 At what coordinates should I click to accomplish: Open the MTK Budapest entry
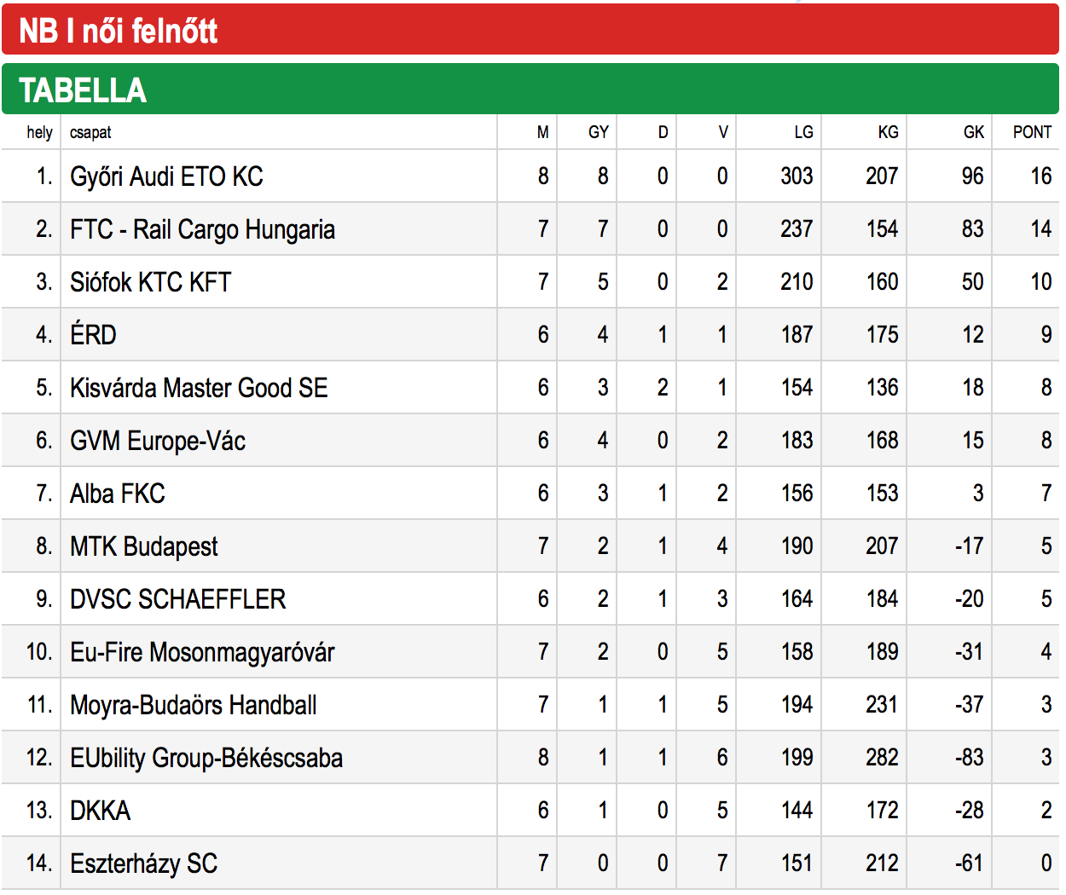[x=143, y=546]
